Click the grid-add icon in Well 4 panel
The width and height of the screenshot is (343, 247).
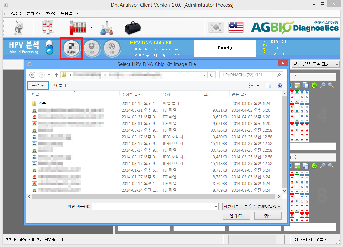(x=297, y=85)
